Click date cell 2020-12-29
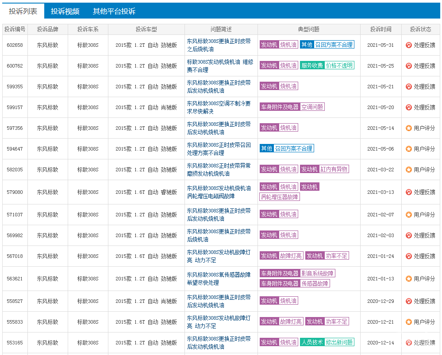Viewport: 442px width, 355px height. (x=381, y=301)
